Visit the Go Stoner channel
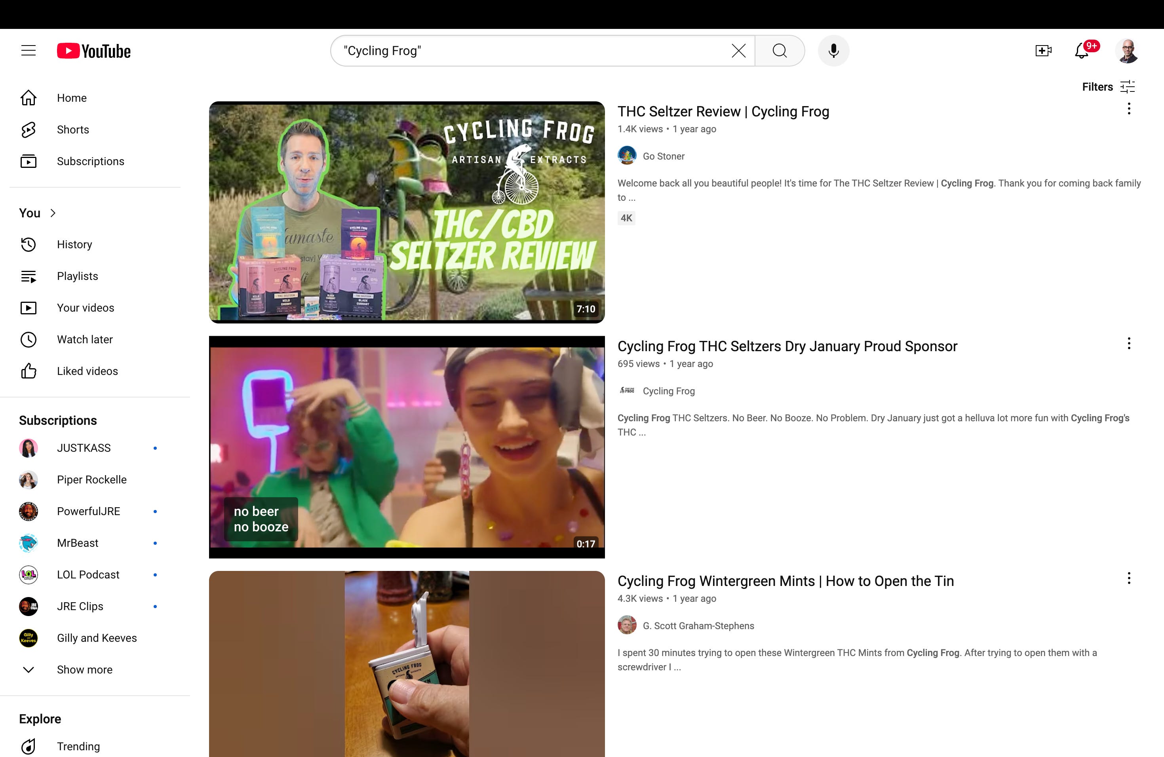1164x757 pixels. click(x=663, y=156)
